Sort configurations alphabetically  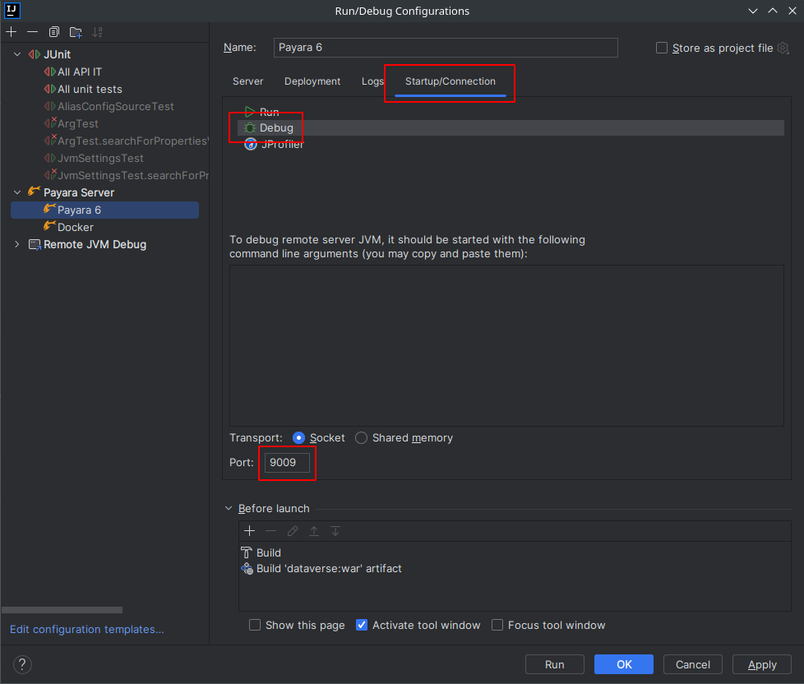pyautogui.click(x=97, y=31)
